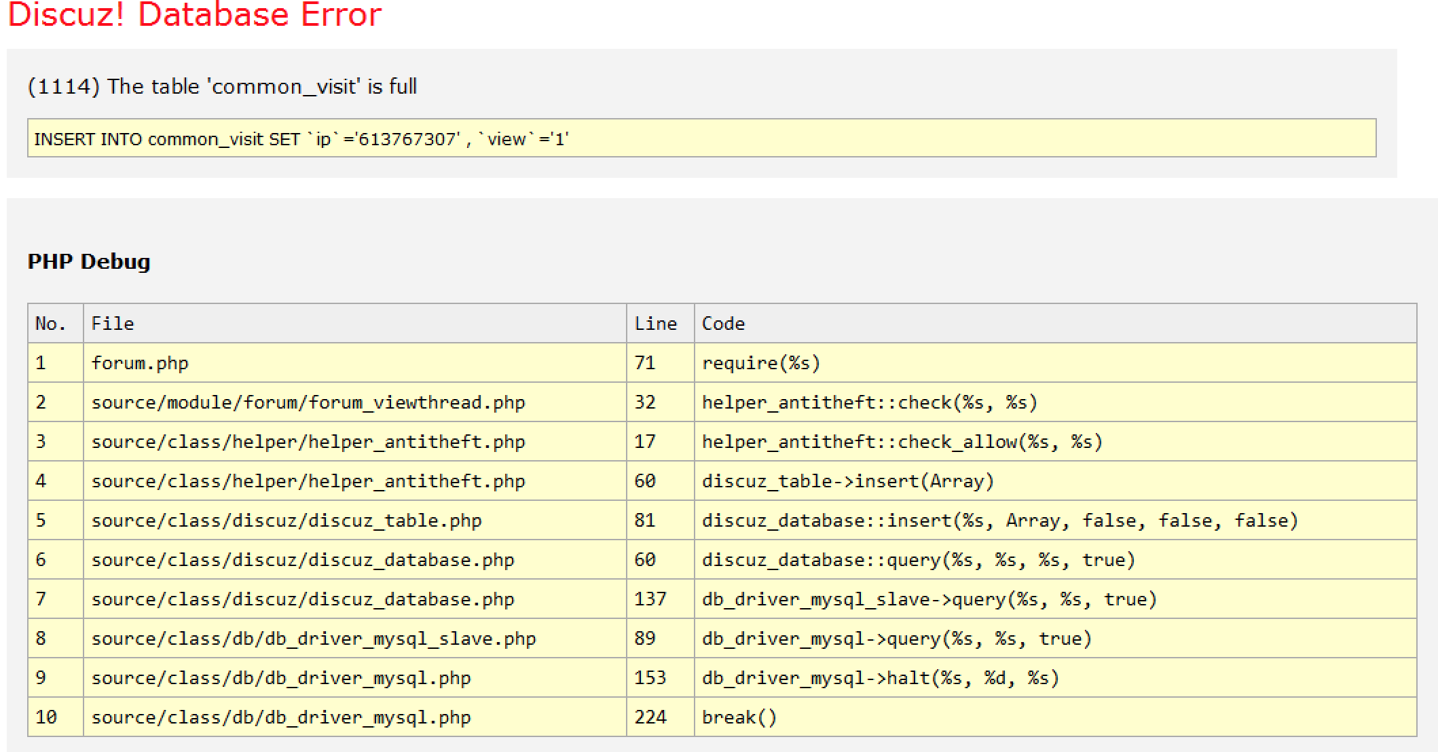Click the INSERT INTO common_visit SQL query box
Screen dimensions: 1438x752
701,138
